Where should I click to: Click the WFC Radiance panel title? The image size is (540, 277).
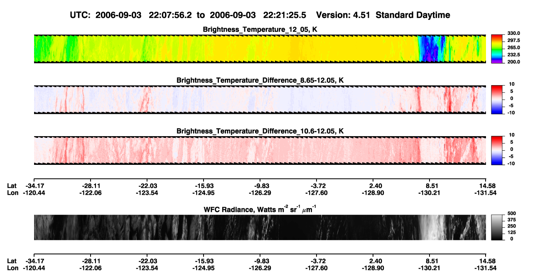point(260,209)
